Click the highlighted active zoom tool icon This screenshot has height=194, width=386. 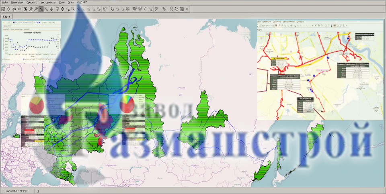41,9
